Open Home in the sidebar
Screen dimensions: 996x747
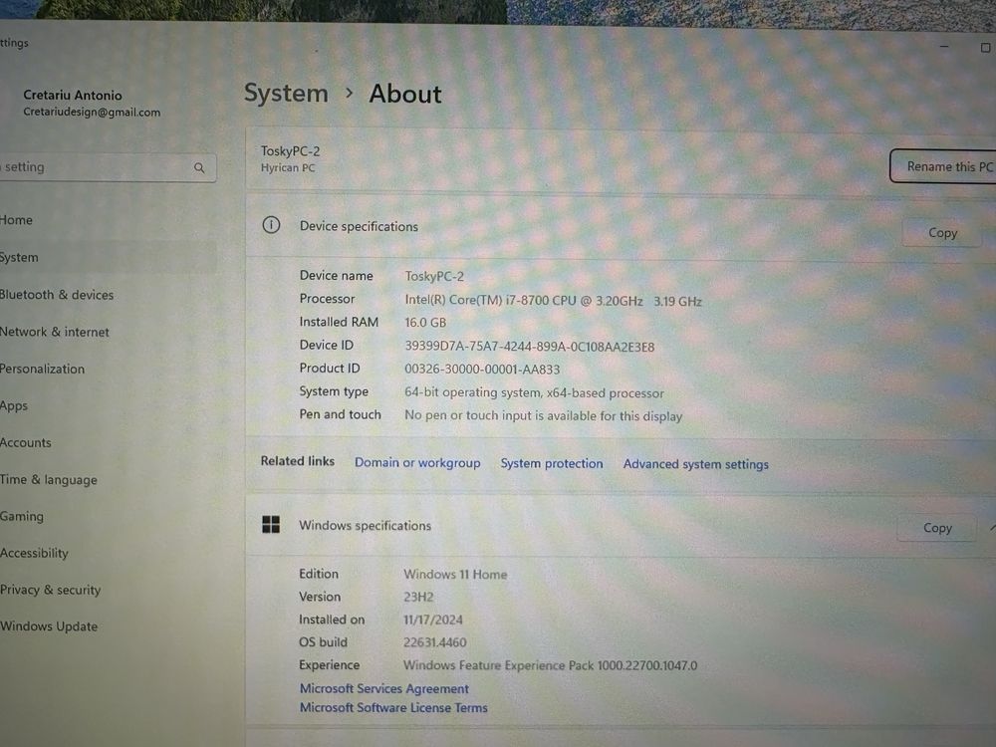17,220
